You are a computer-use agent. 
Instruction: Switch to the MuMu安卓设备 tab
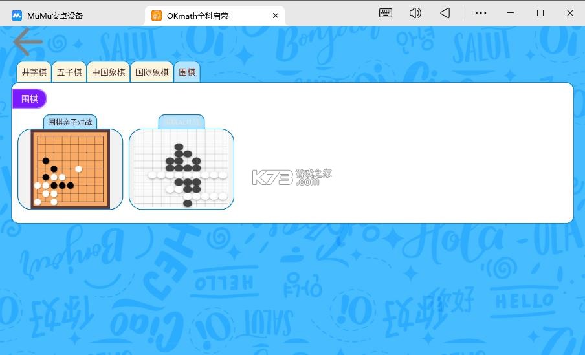(55, 16)
